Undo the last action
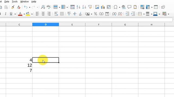This screenshot has width=174, height=97. [26, 7]
